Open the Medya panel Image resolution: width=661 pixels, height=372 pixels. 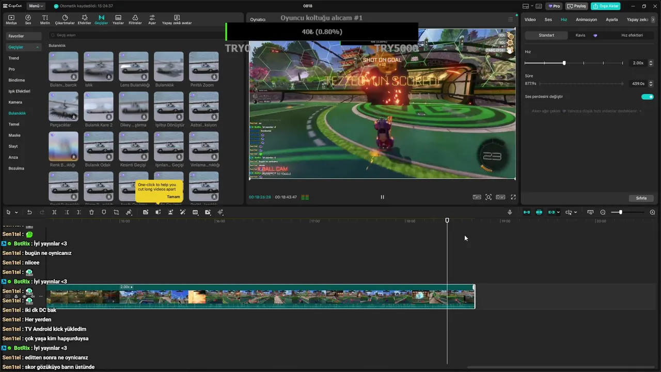tap(11, 20)
